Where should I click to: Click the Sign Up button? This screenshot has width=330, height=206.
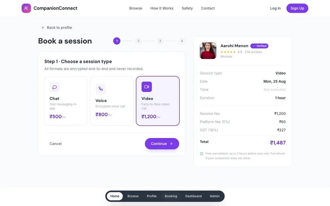297,8
